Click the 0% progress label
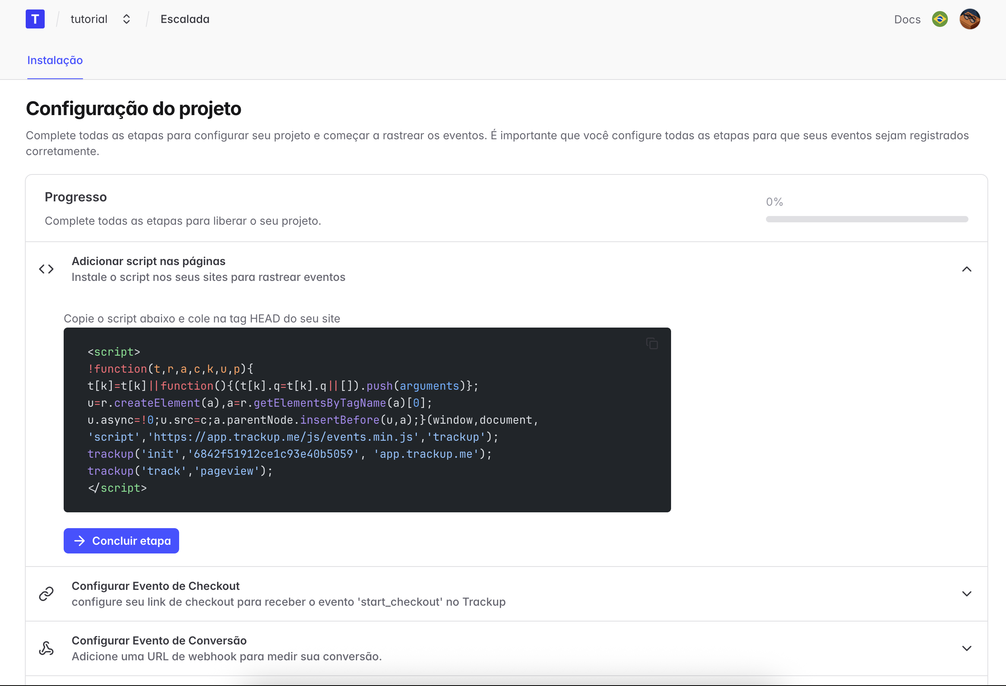This screenshot has height=686, width=1006. [774, 202]
